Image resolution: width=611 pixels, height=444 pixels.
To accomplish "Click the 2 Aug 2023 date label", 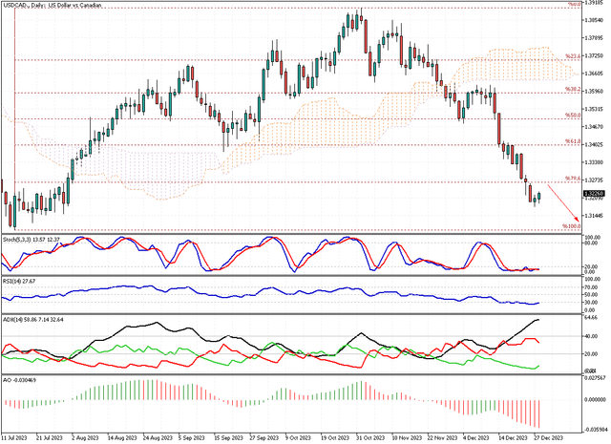I will click(x=85, y=438).
